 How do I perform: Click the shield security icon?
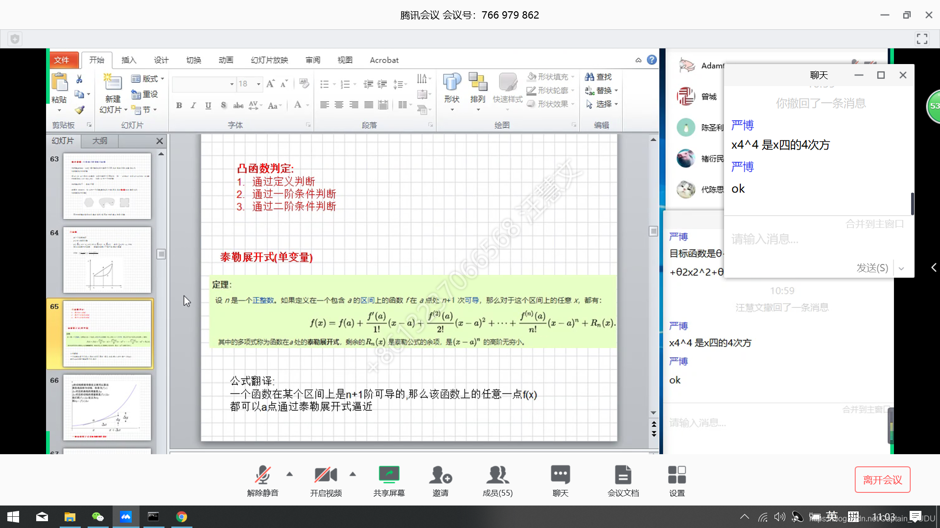(x=15, y=39)
